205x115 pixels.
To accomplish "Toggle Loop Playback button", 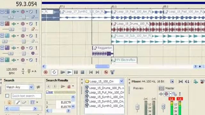I will [x=54, y=72].
